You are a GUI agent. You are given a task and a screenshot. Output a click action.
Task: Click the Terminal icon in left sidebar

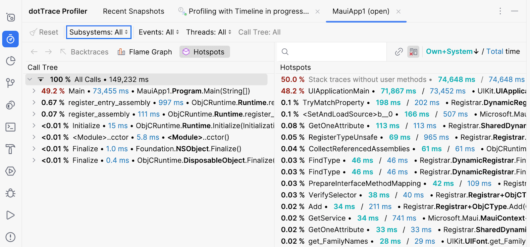click(11, 127)
